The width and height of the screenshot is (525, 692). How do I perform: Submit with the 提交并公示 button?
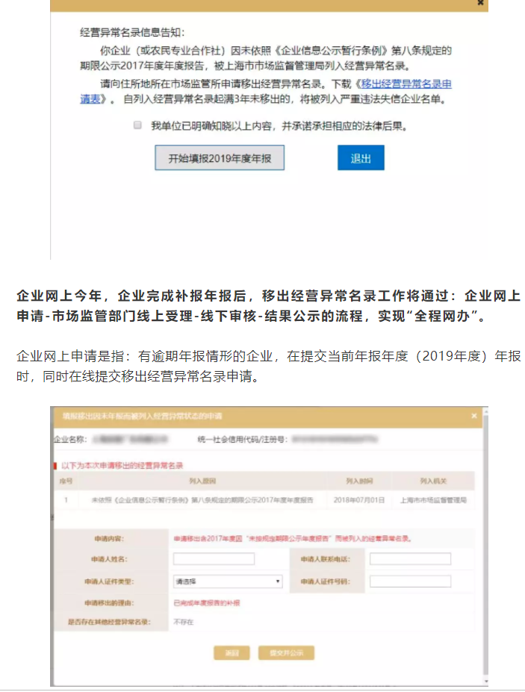click(x=287, y=653)
